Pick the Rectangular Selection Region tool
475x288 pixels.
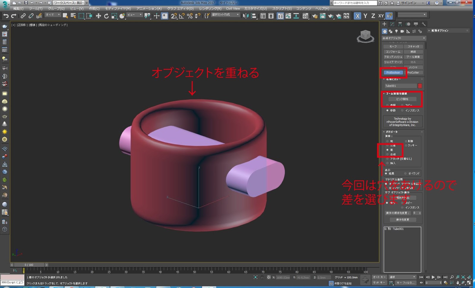81,16
